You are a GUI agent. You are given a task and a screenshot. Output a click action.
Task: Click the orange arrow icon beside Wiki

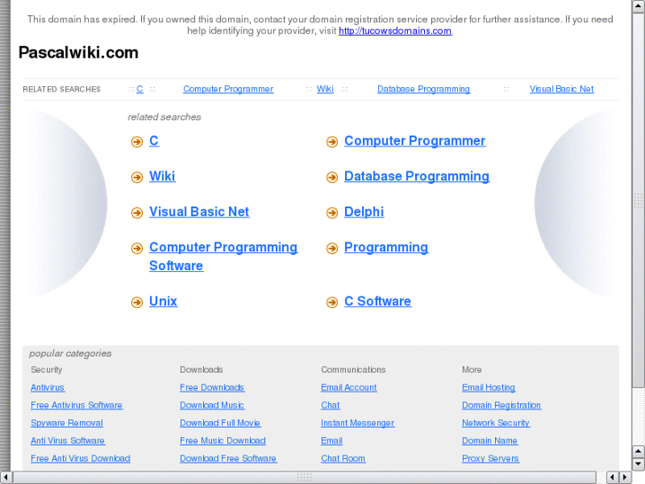137,178
